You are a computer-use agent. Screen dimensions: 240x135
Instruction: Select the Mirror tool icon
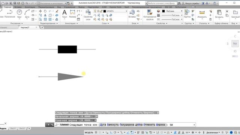tap(45, 15)
